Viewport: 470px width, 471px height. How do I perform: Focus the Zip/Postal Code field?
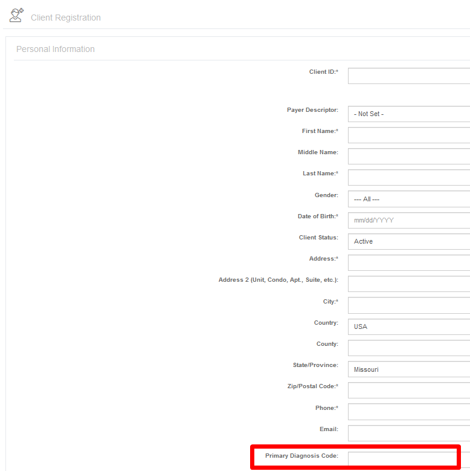point(409,390)
